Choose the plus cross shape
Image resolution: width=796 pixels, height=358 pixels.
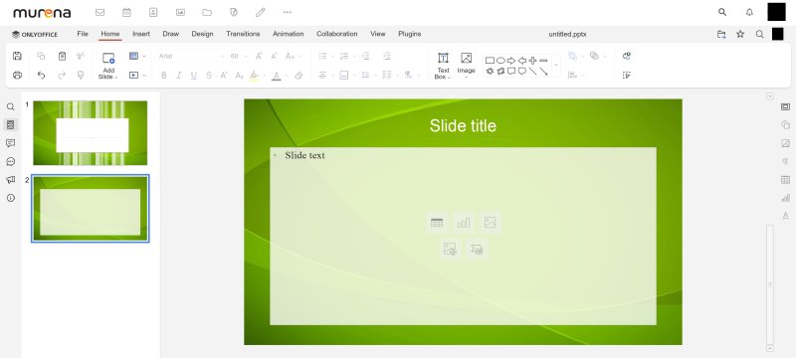[x=532, y=61]
